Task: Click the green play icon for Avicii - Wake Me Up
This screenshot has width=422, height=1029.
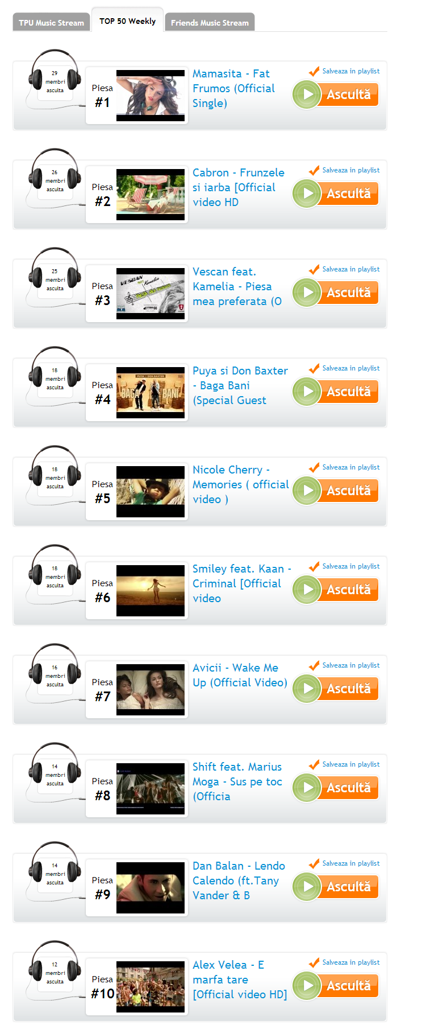Action: tap(307, 689)
